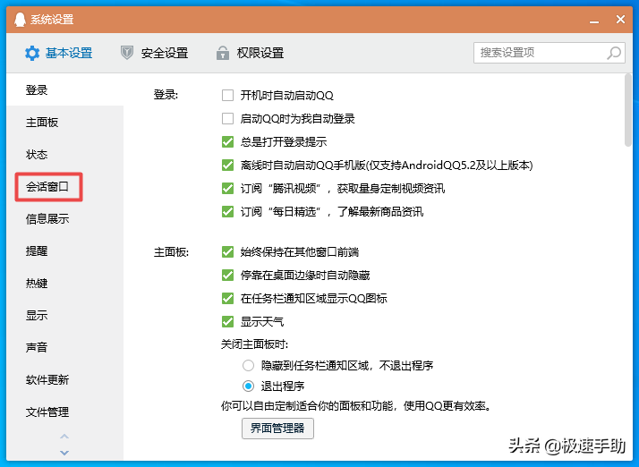Click the lock icon of 权限设置
The width and height of the screenshot is (639, 467).
tap(223, 53)
